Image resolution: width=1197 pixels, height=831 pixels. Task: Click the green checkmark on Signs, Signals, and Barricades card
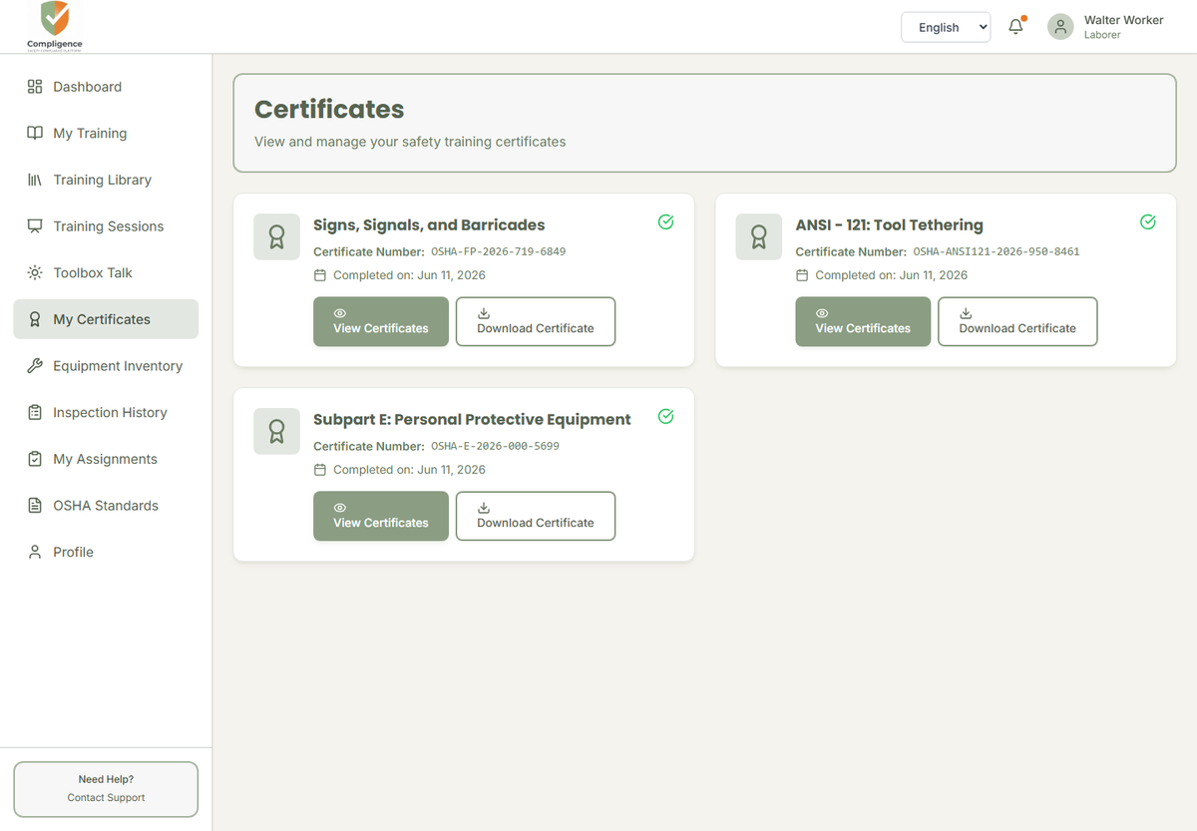[666, 221]
